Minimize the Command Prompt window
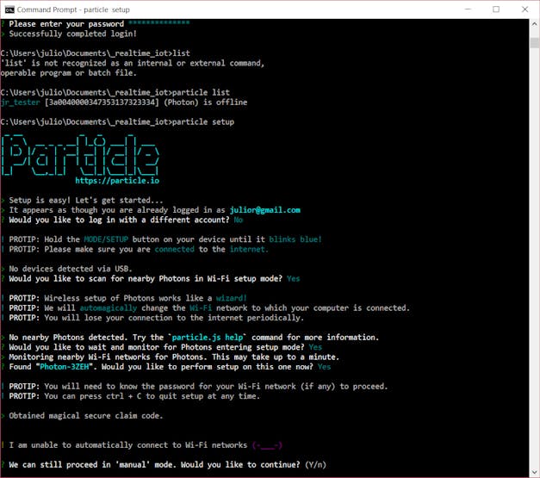Screen dimensions: 540x478 tap(468, 9)
